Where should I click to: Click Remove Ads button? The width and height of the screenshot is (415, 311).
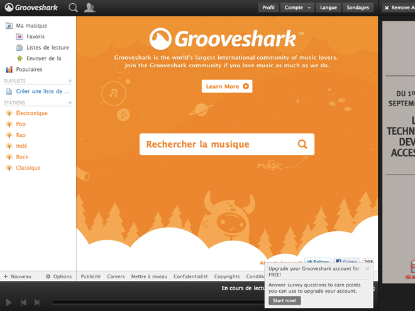(399, 8)
